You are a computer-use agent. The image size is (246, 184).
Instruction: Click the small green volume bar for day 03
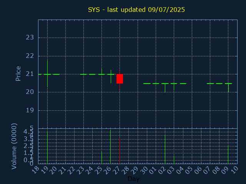(x=174, y=160)
